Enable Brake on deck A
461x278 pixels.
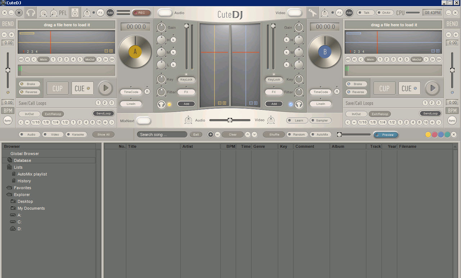pos(30,84)
